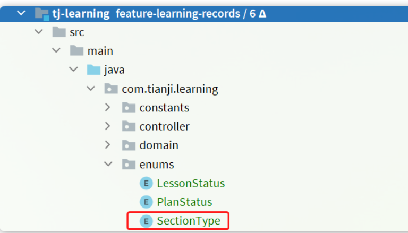Expand the controller package arrow

click(x=108, y=126)
